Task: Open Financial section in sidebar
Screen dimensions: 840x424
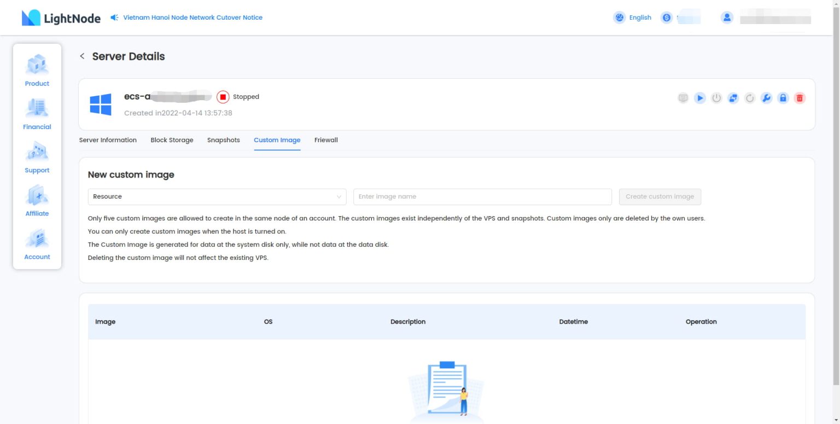Action: (x=37, y=114)
